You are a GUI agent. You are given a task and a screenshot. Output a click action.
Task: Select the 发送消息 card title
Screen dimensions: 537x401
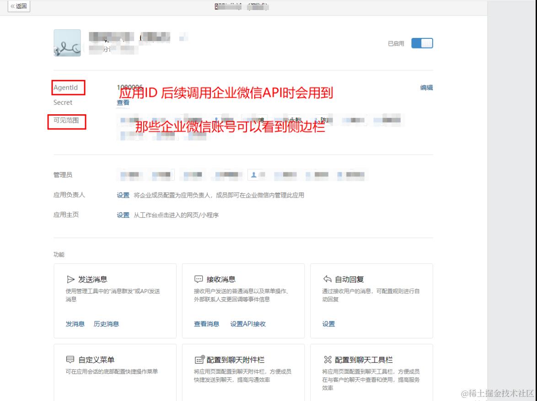coord(93,279)
